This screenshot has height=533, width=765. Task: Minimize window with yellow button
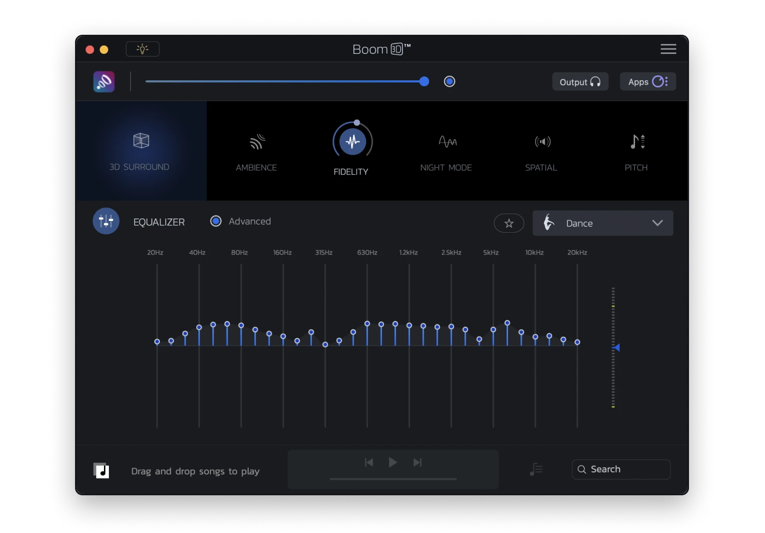(104, 49)
